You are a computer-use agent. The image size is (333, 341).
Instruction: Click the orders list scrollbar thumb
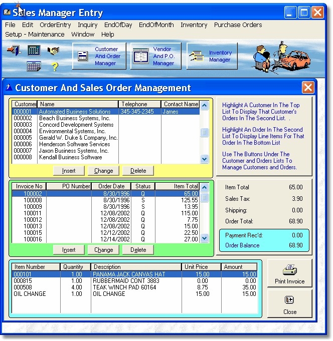click(x=204, y=197)
